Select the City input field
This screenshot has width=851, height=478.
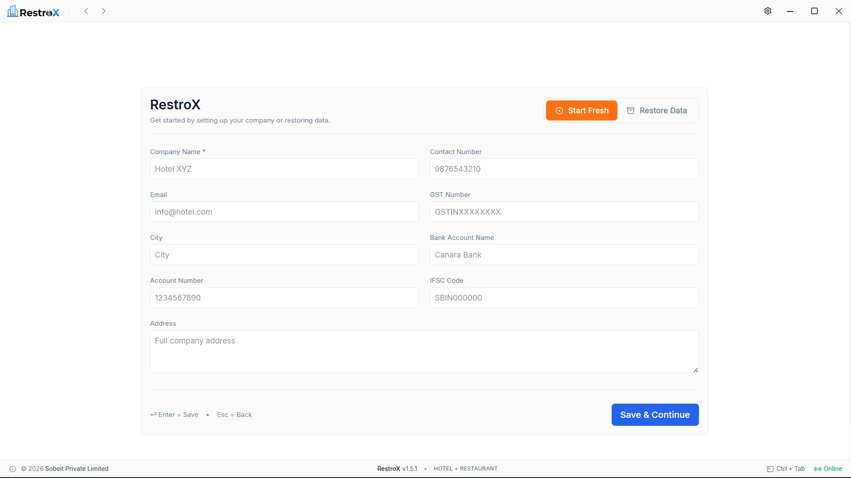point(285,255)
